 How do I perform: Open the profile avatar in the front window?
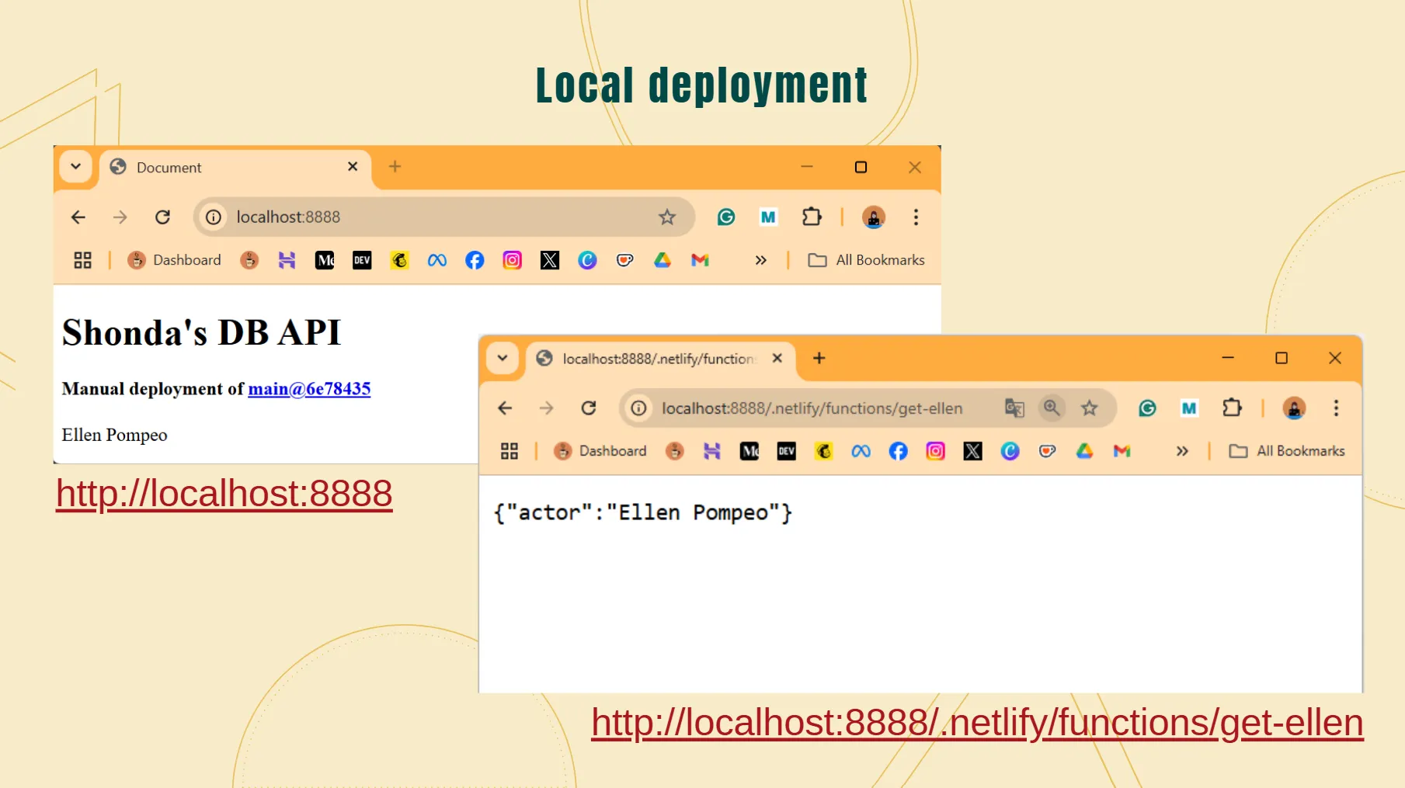coord(1294,408)
